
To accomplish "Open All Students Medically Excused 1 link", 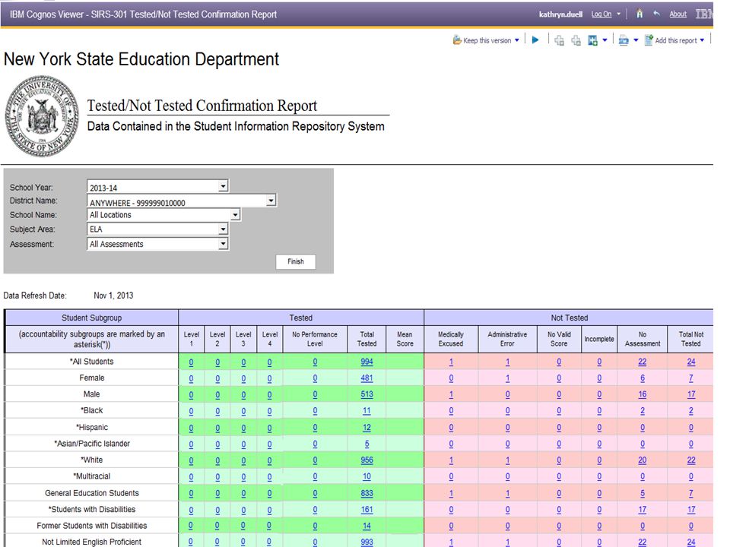I will 451,362.
